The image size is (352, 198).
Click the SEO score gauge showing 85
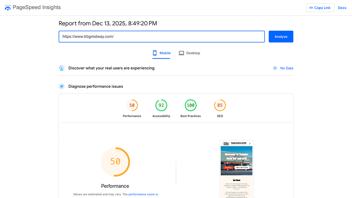click(x=220, y=105)
